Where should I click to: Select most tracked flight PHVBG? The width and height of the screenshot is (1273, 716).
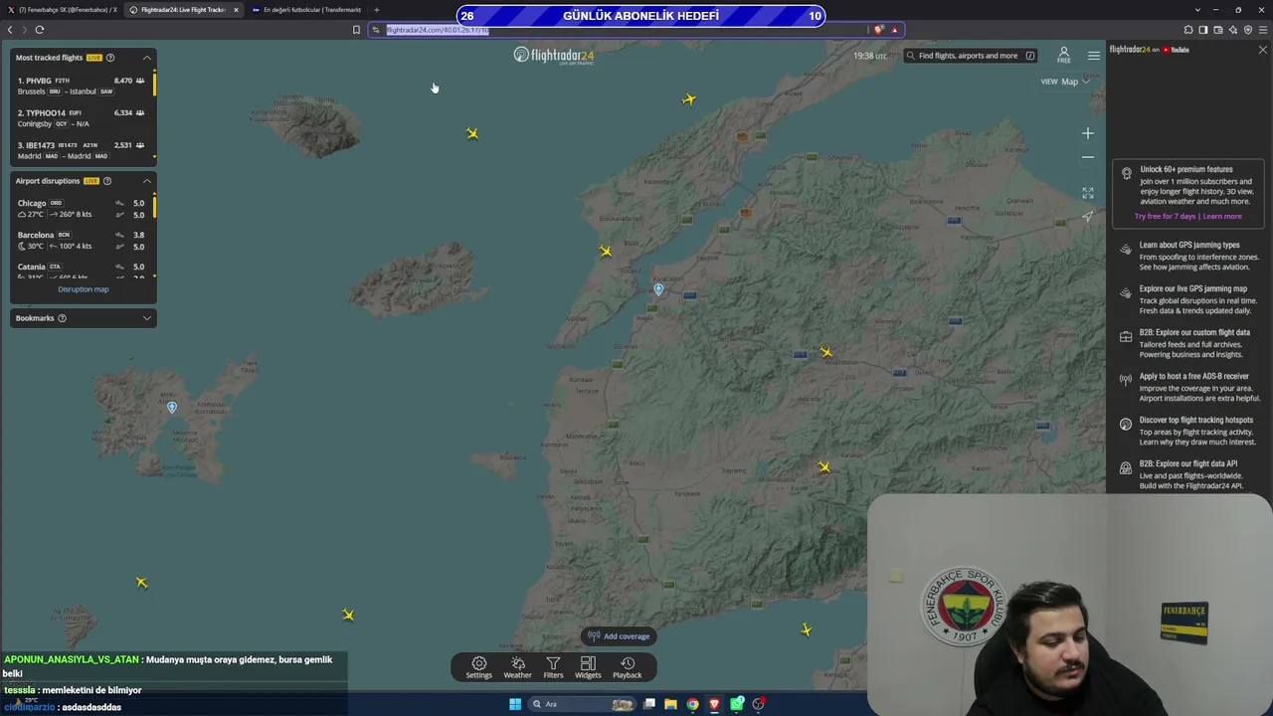[x=82, y=86]
